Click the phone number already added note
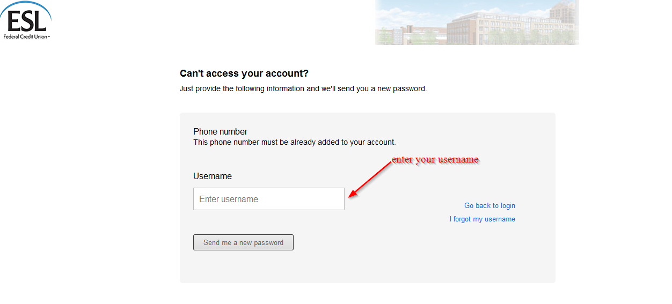Viewport: 672px width, 304px height. [294, 143]
